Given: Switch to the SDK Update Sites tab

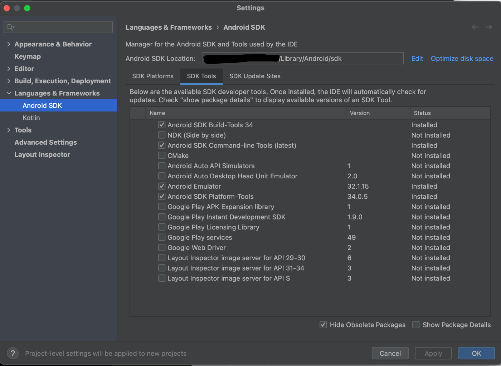Looking at the screenshot, I should click(255, 76).
